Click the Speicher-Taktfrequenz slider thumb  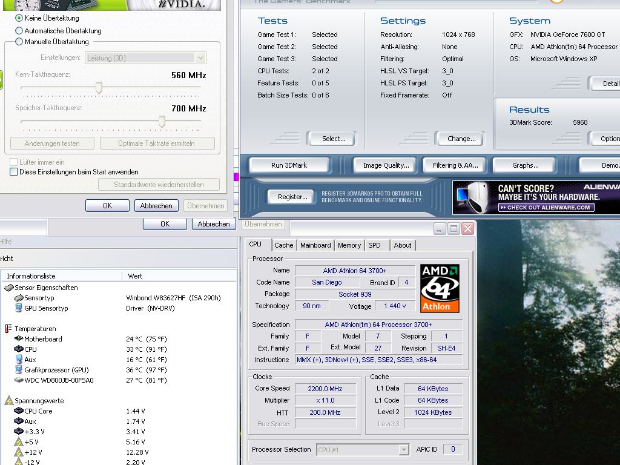162,122
